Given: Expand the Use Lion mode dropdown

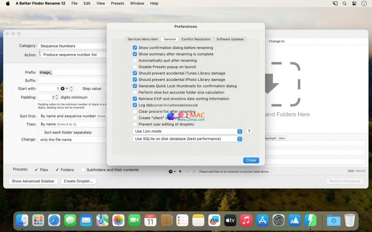Looking at the screenshot, I should pos(187,131).
